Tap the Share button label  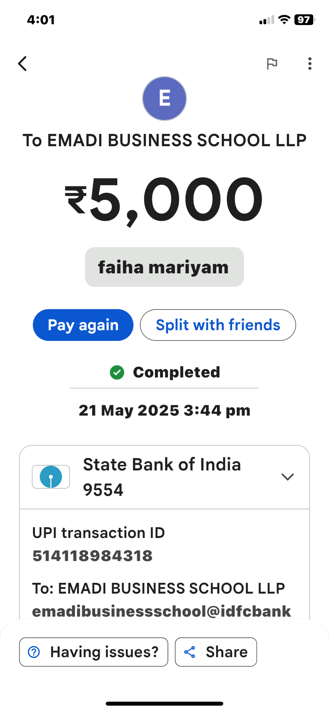[x=226, y=652]
